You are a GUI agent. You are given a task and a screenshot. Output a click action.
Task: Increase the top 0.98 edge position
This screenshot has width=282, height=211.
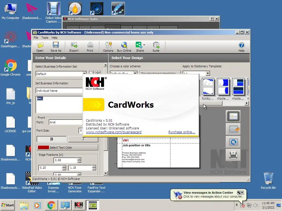click(79, 159)
